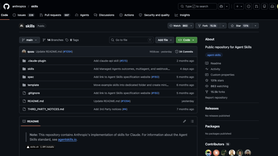The image size is (278, 156).
Task: Star the skills repository
Action: coord(240,26)
